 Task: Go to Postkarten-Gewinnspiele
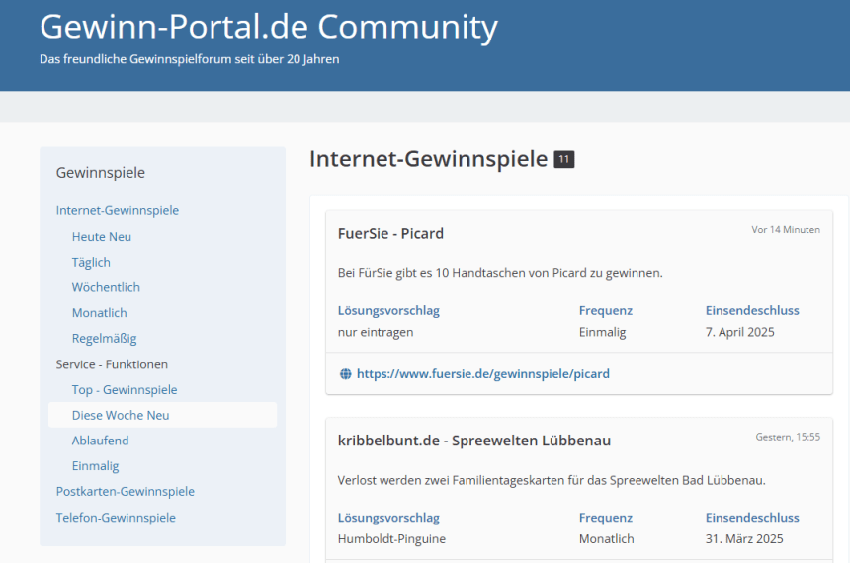[126, 492]
